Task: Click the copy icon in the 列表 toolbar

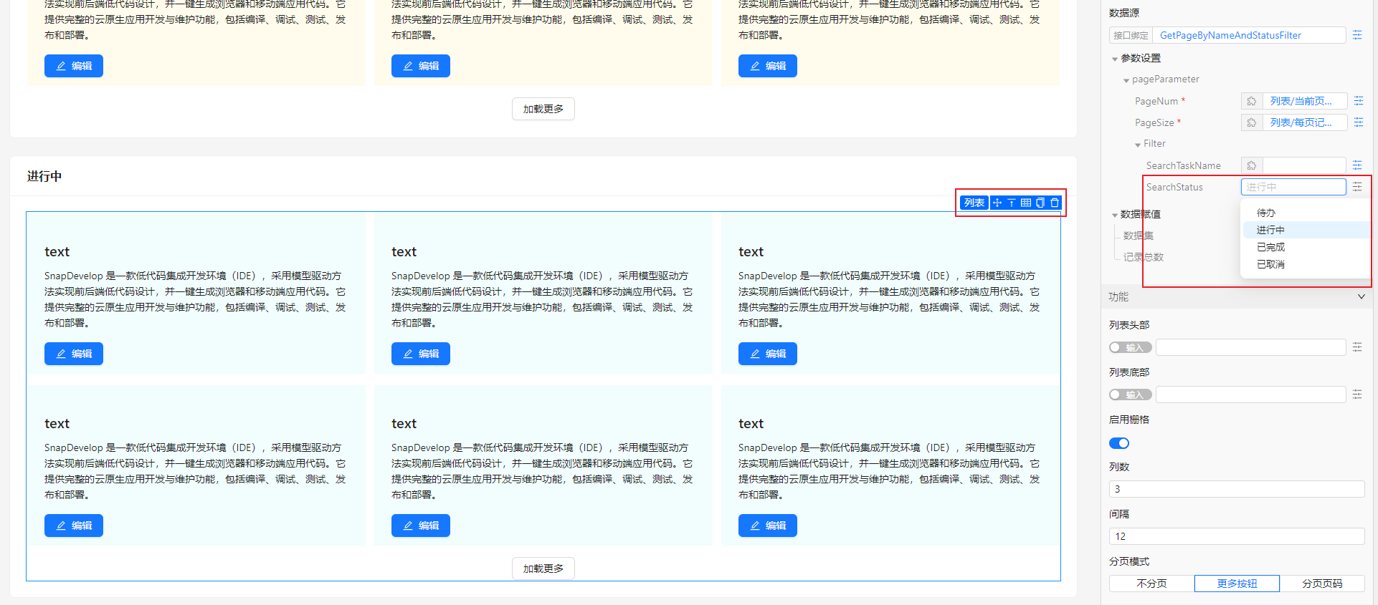Action: pos(1040,203)
